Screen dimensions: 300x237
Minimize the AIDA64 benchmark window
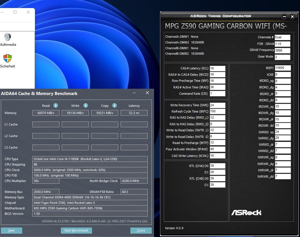click(134, 93)
